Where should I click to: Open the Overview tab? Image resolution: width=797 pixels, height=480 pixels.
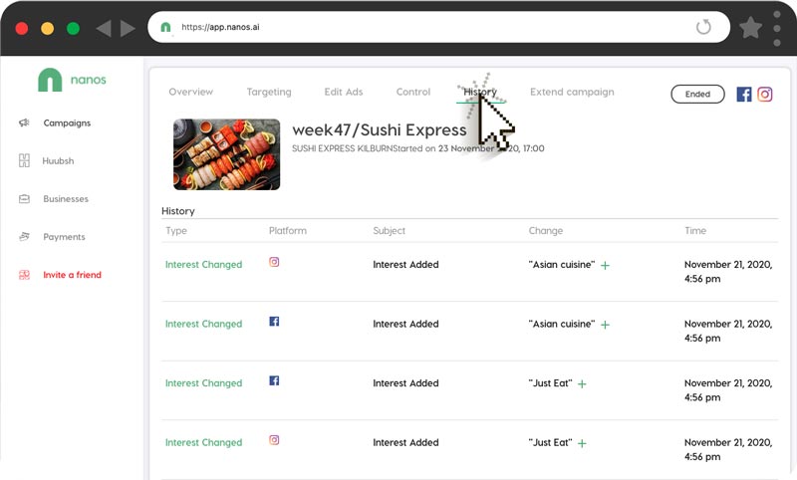click(190, 92)
